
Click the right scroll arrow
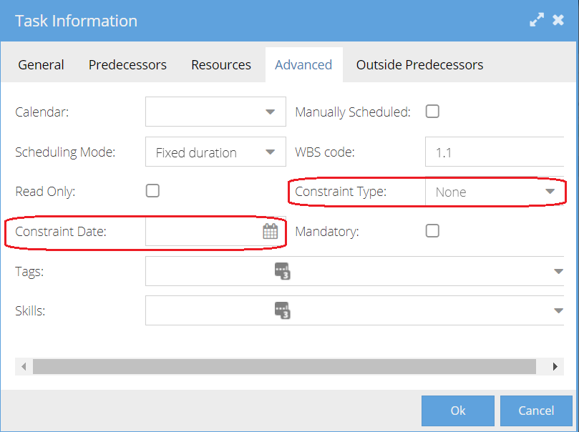tap(555, 366)
